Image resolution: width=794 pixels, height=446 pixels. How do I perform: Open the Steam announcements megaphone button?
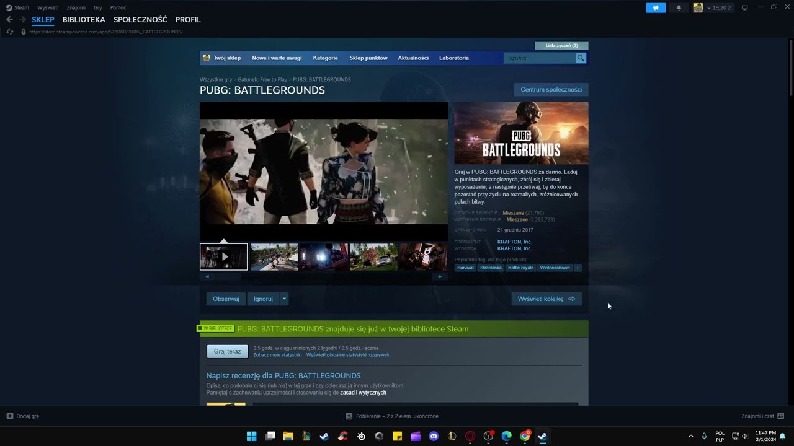[656, 7]
